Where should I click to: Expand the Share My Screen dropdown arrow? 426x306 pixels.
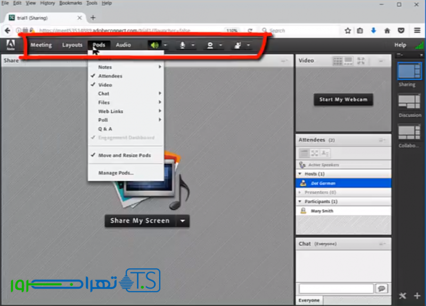(182, 221)
